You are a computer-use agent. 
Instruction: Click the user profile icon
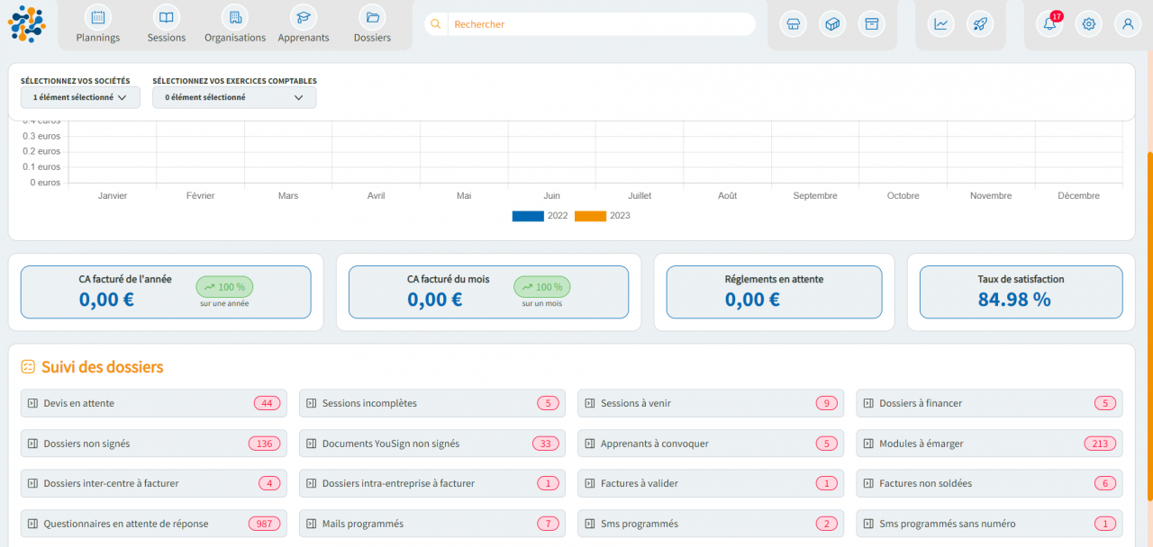pos(1127,24)
